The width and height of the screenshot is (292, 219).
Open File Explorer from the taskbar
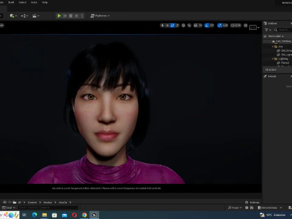44,215
